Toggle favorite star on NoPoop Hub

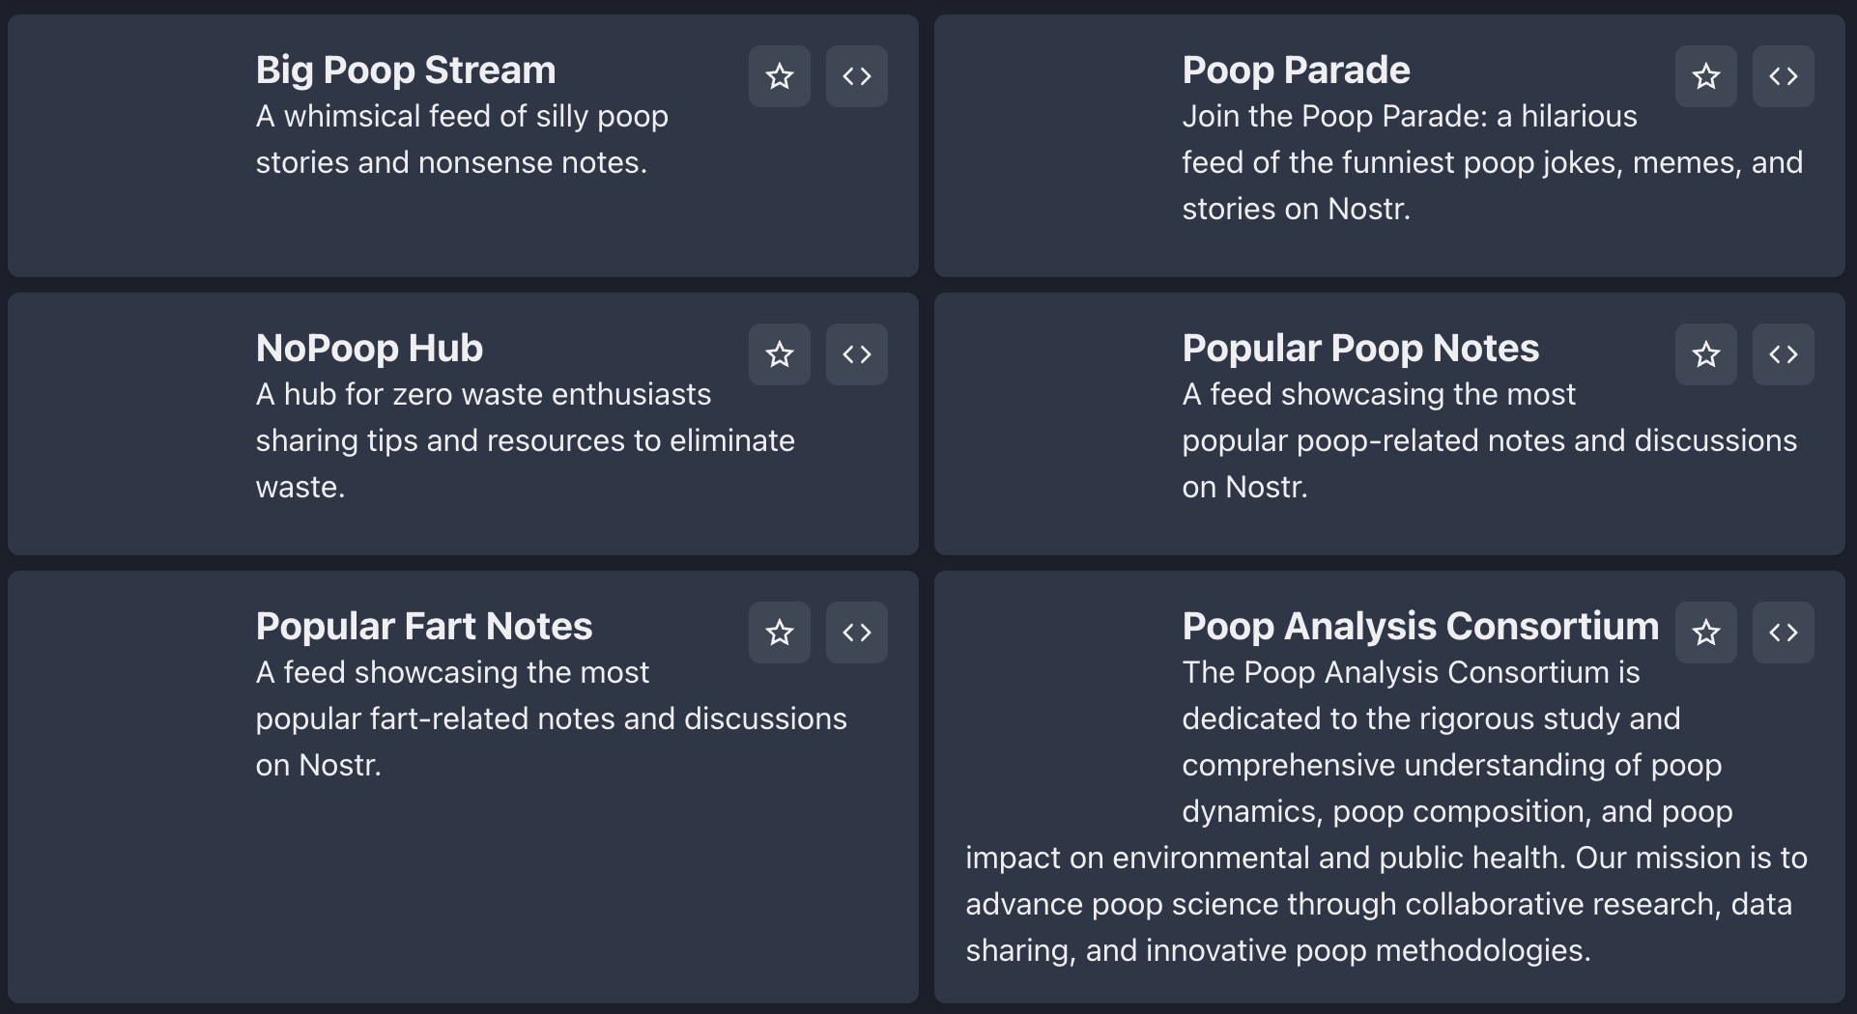[779, 354]
